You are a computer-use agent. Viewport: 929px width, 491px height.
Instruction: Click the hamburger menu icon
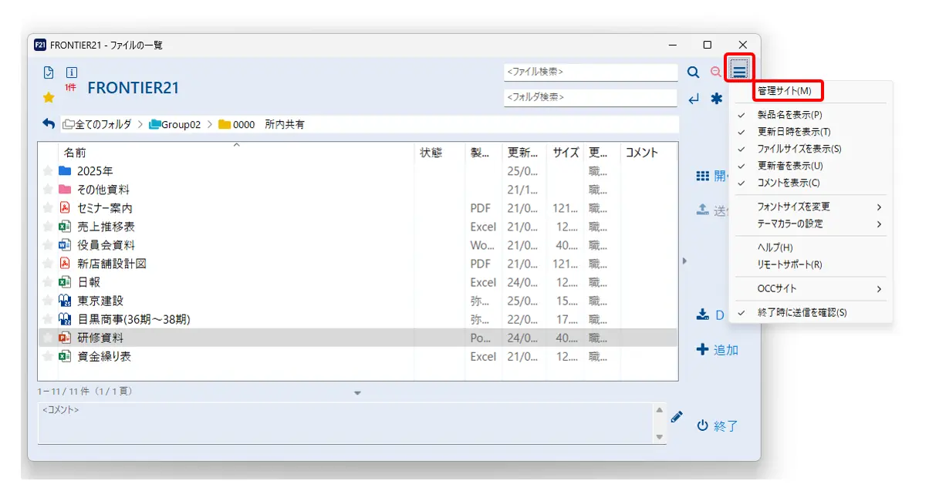(x=739, y=72)
